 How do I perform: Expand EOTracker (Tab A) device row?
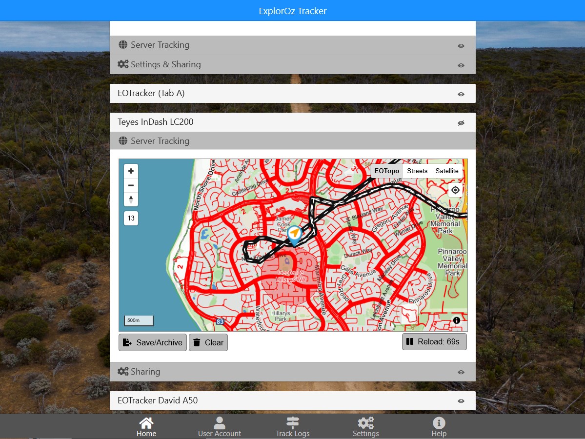(x=293, y=93)
